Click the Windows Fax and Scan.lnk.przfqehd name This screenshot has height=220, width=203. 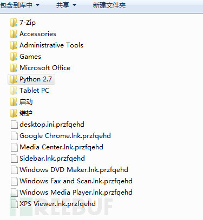(x=76, y=181)
